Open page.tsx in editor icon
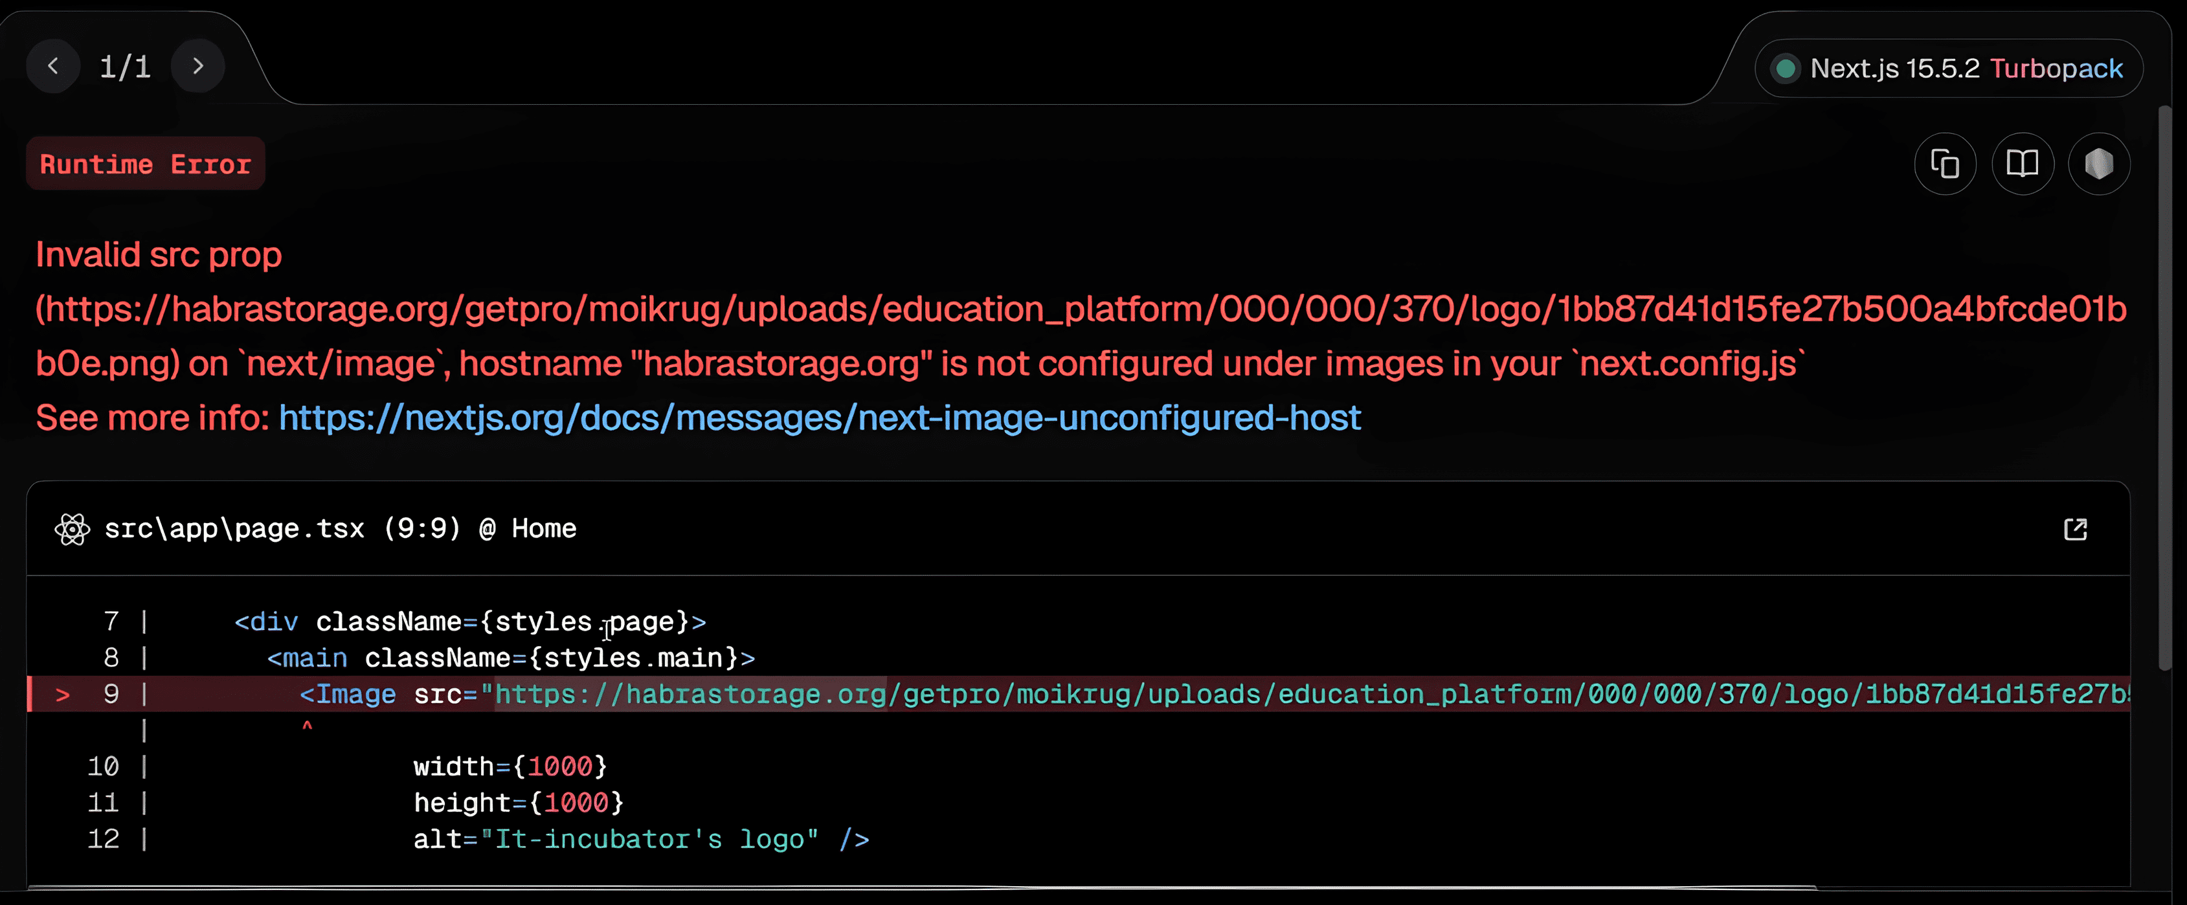 [x=2075, y=530]
